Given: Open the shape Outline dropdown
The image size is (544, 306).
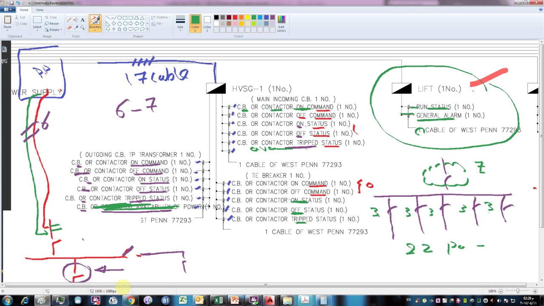Looking at the screenshot, I should [161, 17].
